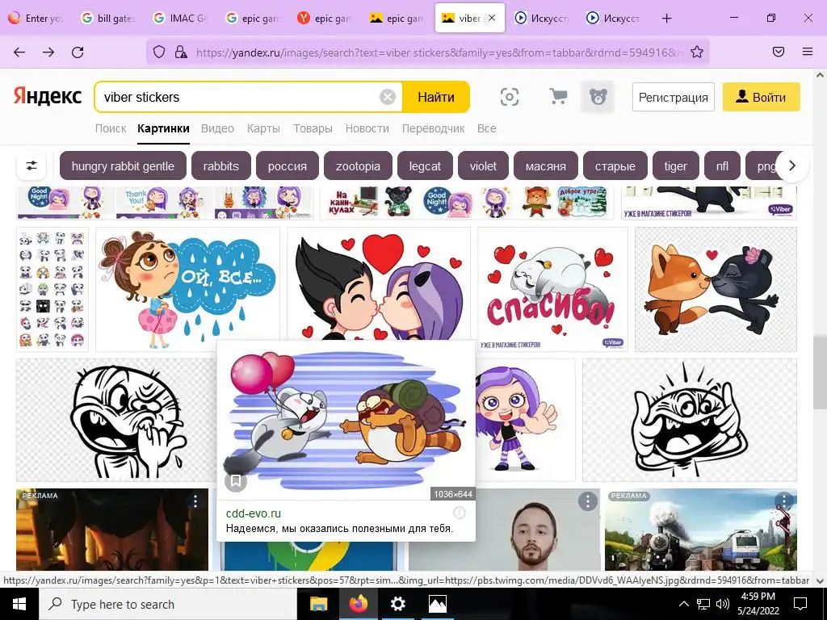Click the browser address bar URL
827x620 pixels.
439,52
